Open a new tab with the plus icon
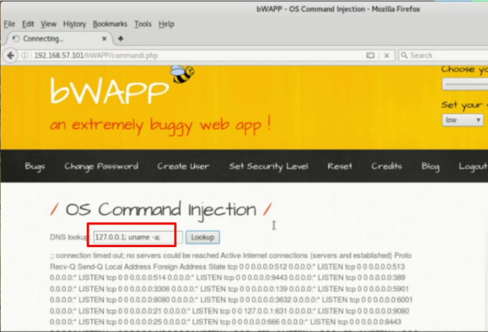The image size is (488, 332). click(121, 38)
